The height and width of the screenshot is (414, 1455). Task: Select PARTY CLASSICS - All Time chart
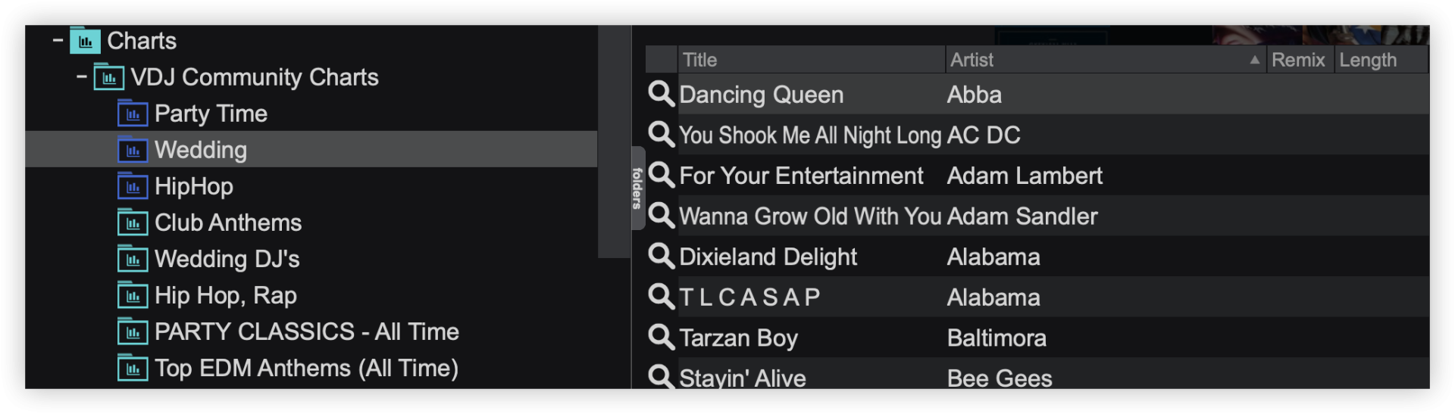click(x=306, y=332)
